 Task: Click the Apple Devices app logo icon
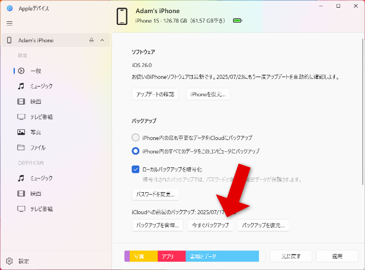click(9, 8)
